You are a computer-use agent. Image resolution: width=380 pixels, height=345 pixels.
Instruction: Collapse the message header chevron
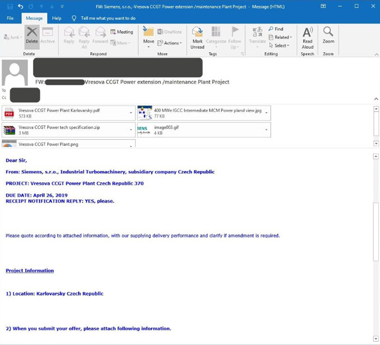376,99
